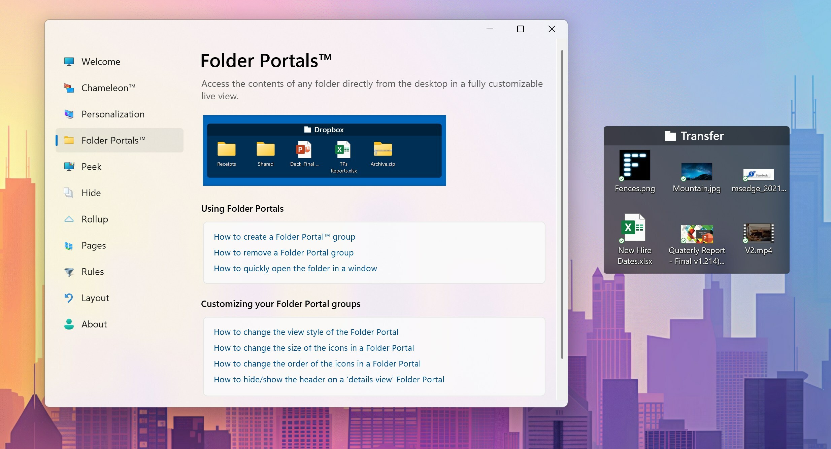This screenshot has height=449, width=831.
Task: Select the V2.mp4 video file
Action: point(758,233)
